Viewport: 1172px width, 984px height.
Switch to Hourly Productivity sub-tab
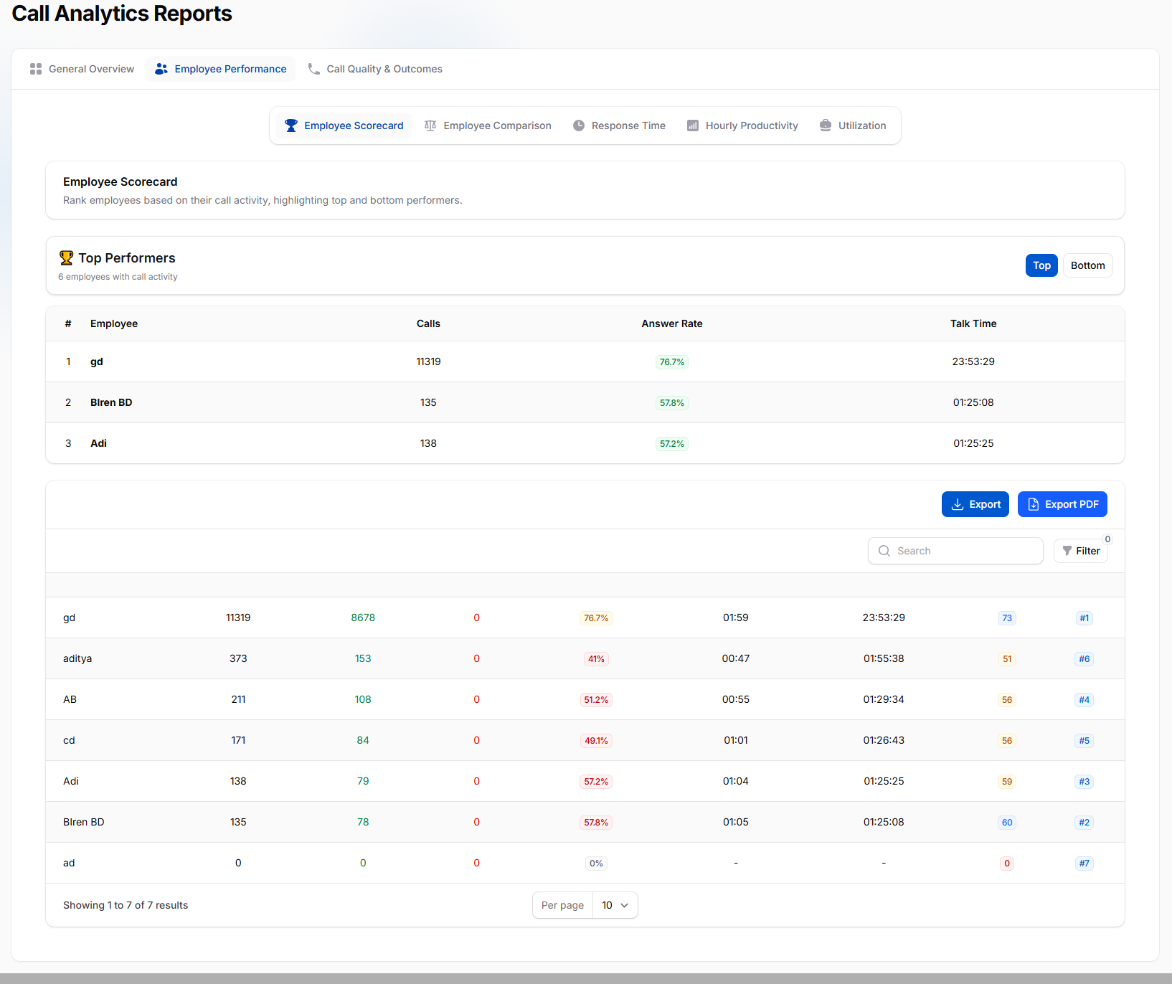742,126
